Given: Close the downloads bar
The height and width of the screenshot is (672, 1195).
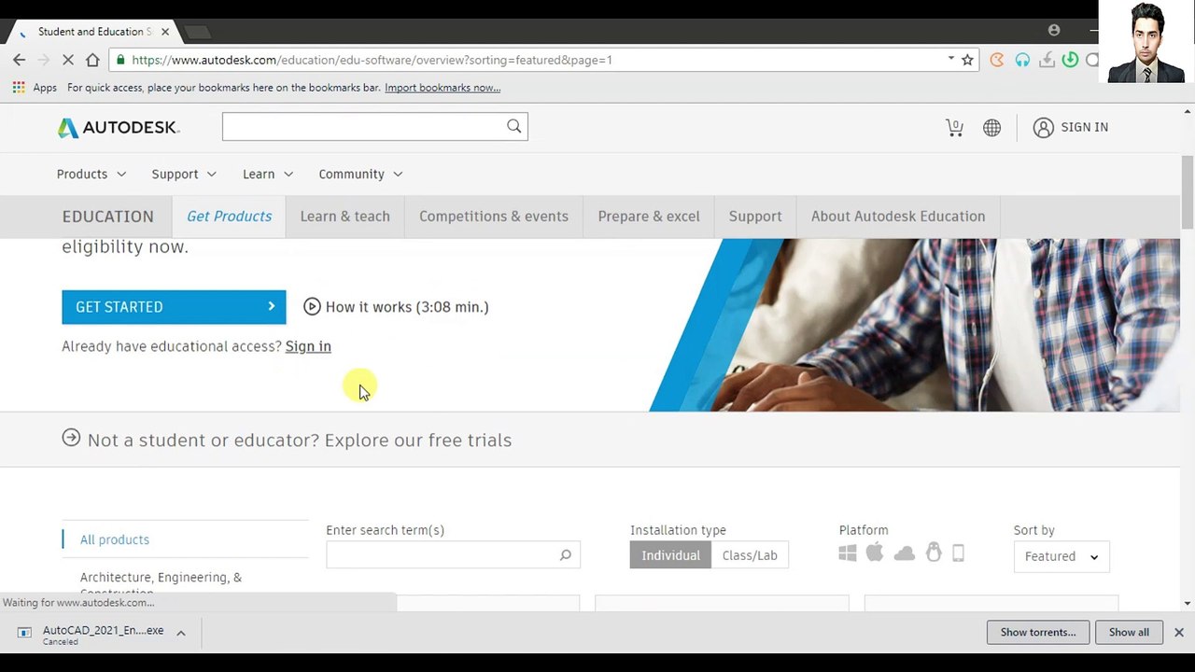Looking at the screenshot, I should (1179, 633).
